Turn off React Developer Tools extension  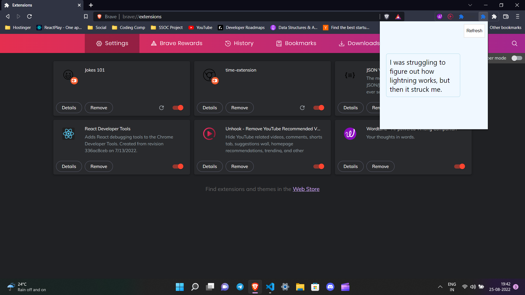tap(178, 166)
